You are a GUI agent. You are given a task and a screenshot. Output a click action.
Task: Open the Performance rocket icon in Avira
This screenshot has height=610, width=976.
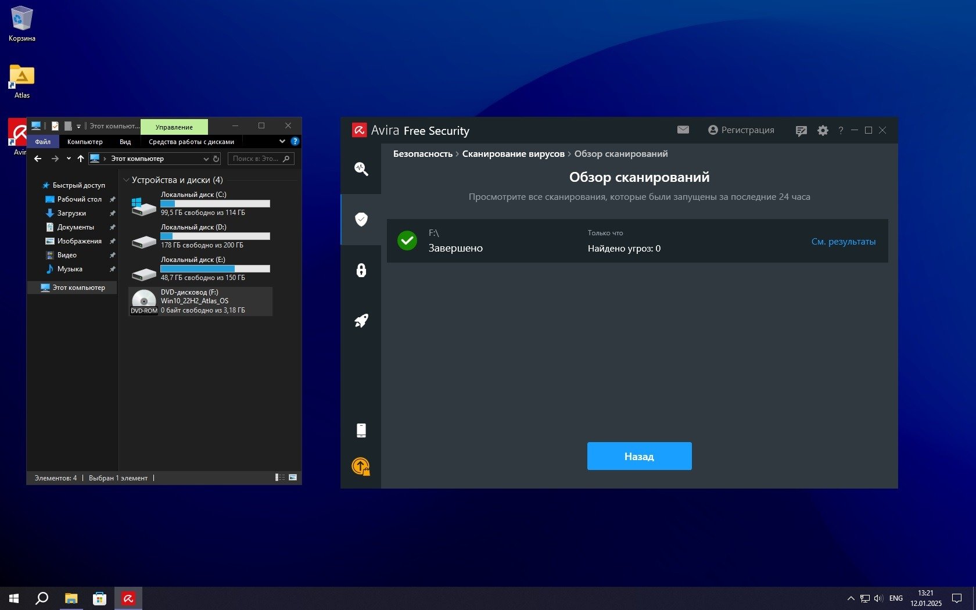(x=361, y=321)
